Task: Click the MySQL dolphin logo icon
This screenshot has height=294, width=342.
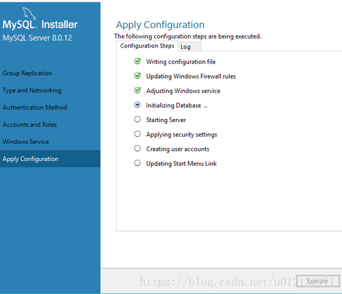Action: pyautogui.click(x=29, y=13)
